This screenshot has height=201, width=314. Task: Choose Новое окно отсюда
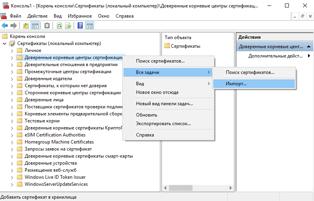(x=169, y=92)
